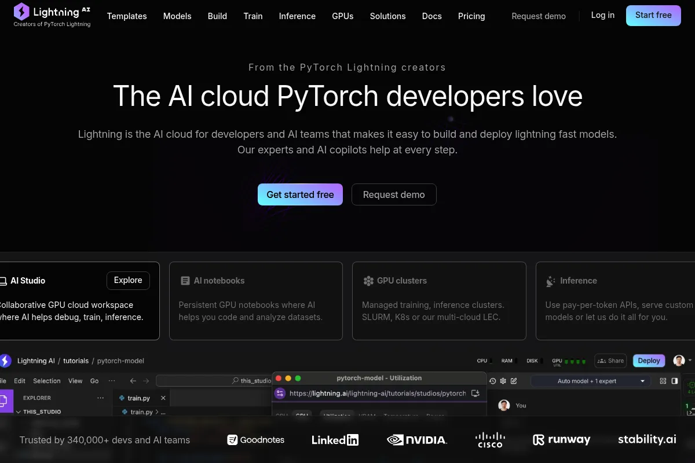Open the Models menu

pyautogui.click(x=177, y=16)
